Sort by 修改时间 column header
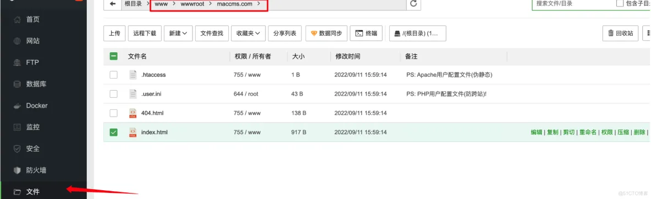 point(347,56)
